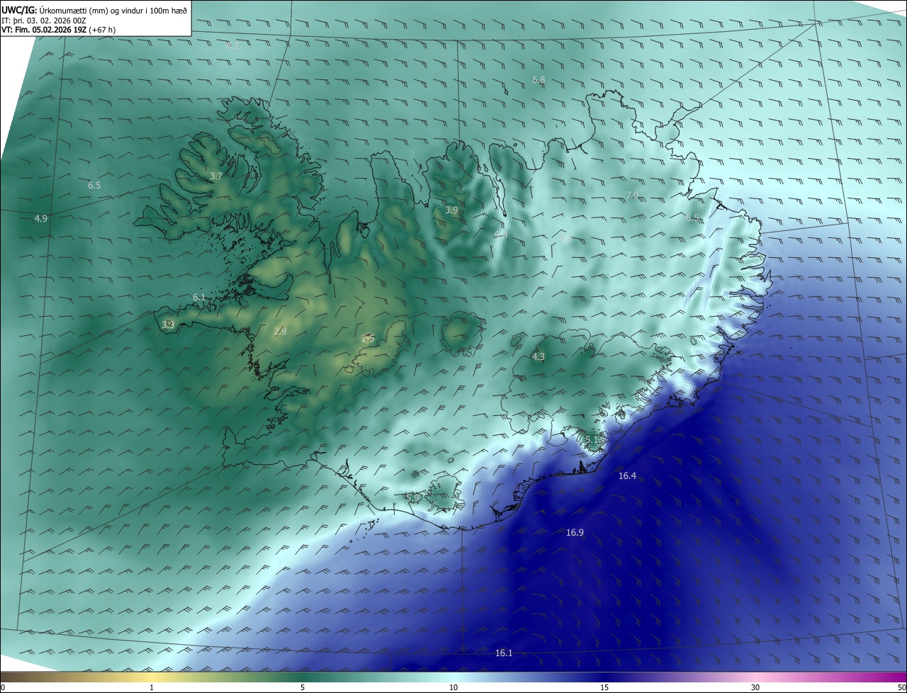This screenshot has width=907, height=693.
Task: Click the color scale at tick 1
Action: [152, 687]
